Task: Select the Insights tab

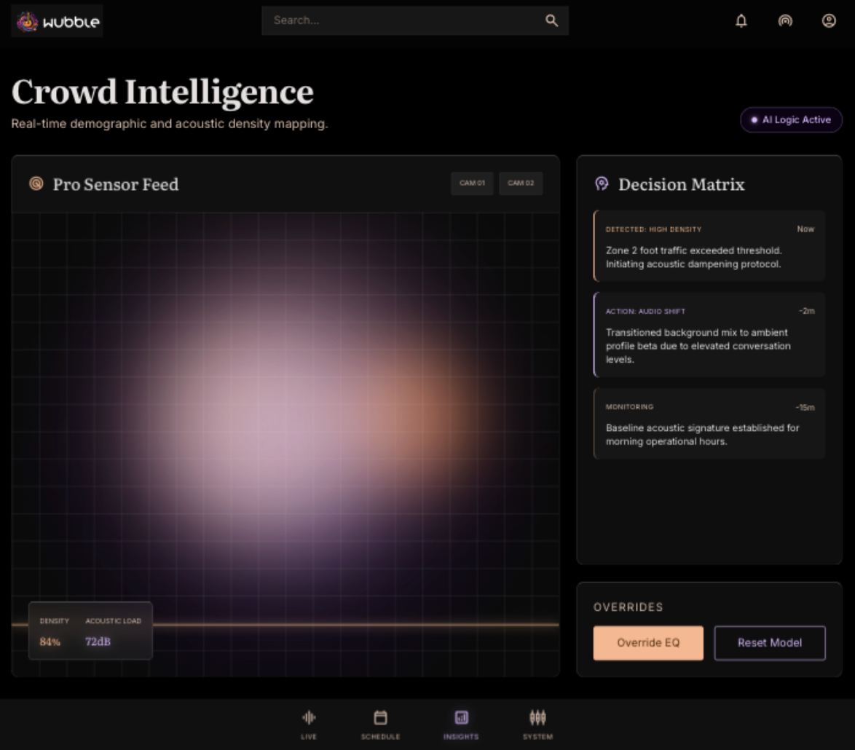Action: coord(461,725)
